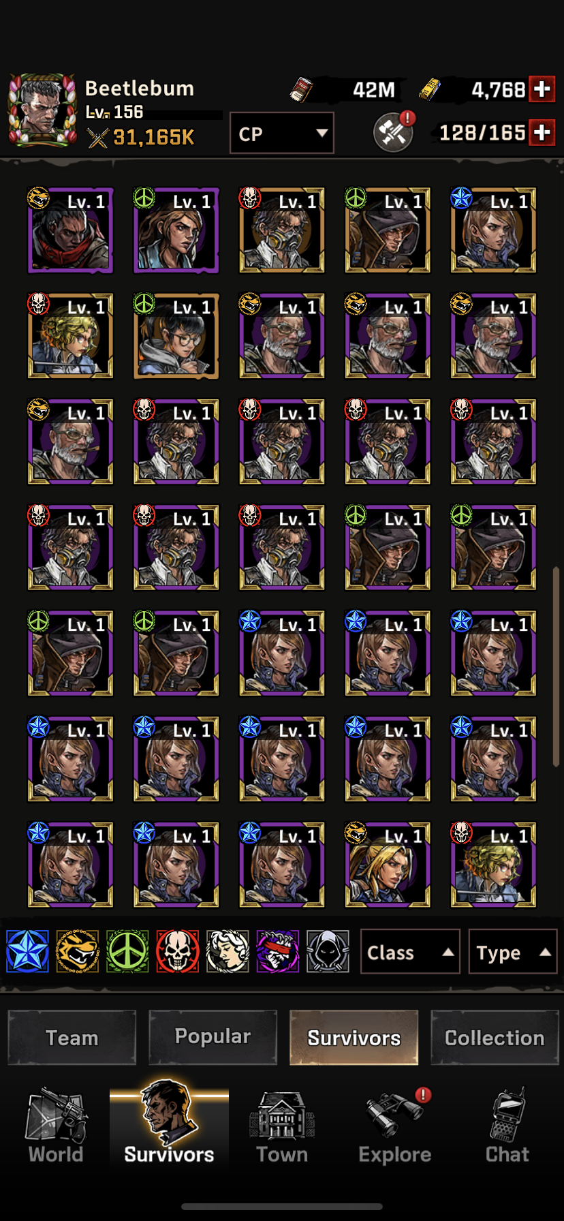Switch to the Collection tab
The height and width of the screenshot is (1221, 564).
(x=495, y=1037)
